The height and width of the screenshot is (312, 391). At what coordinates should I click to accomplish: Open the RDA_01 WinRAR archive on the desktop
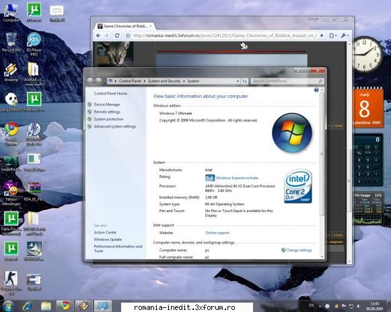click(34, 191)
